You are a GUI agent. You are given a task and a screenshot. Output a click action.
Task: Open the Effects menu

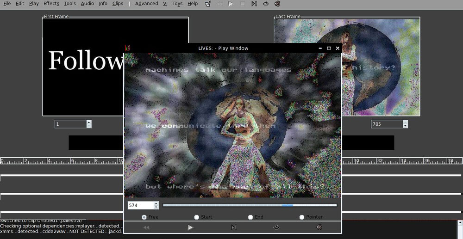[x=51, y=4]
